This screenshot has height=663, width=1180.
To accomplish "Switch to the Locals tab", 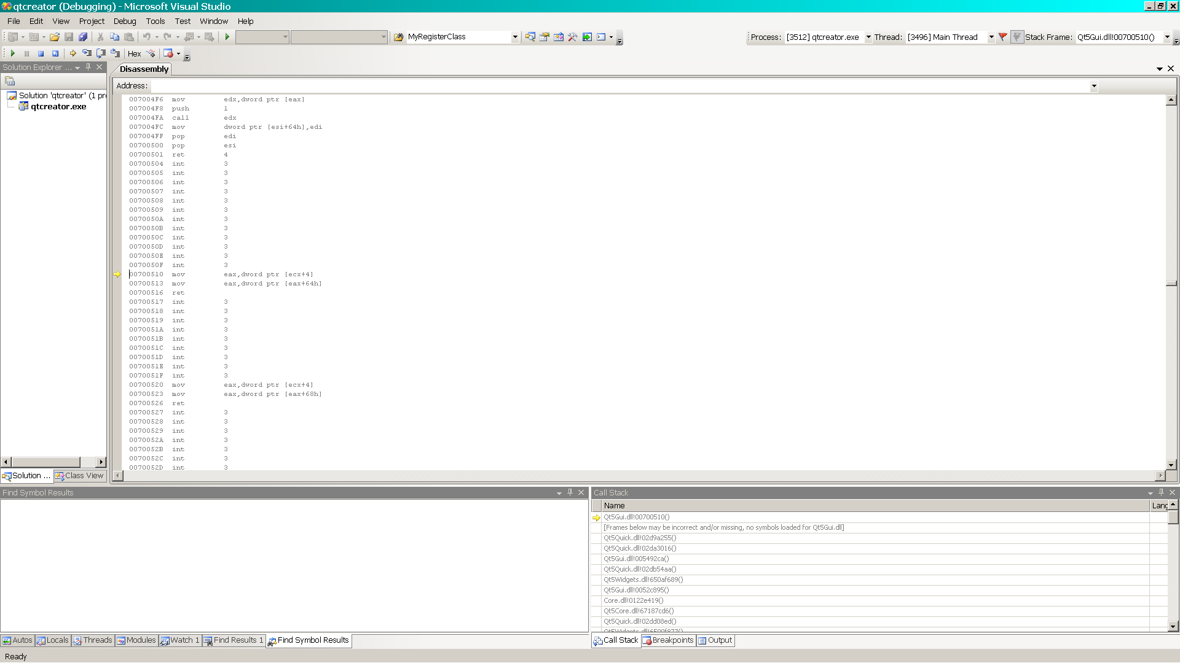I will pos(53,640).
